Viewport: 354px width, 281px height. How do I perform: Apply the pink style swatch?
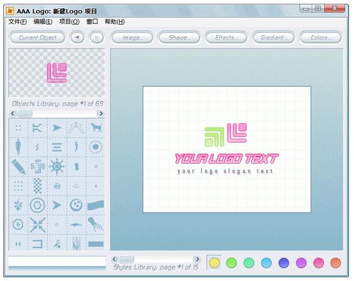tap(319, 263)
